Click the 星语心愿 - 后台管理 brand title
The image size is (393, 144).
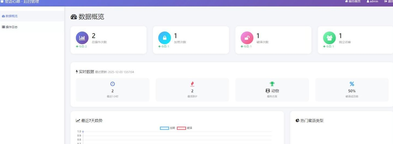click(20, 2)
